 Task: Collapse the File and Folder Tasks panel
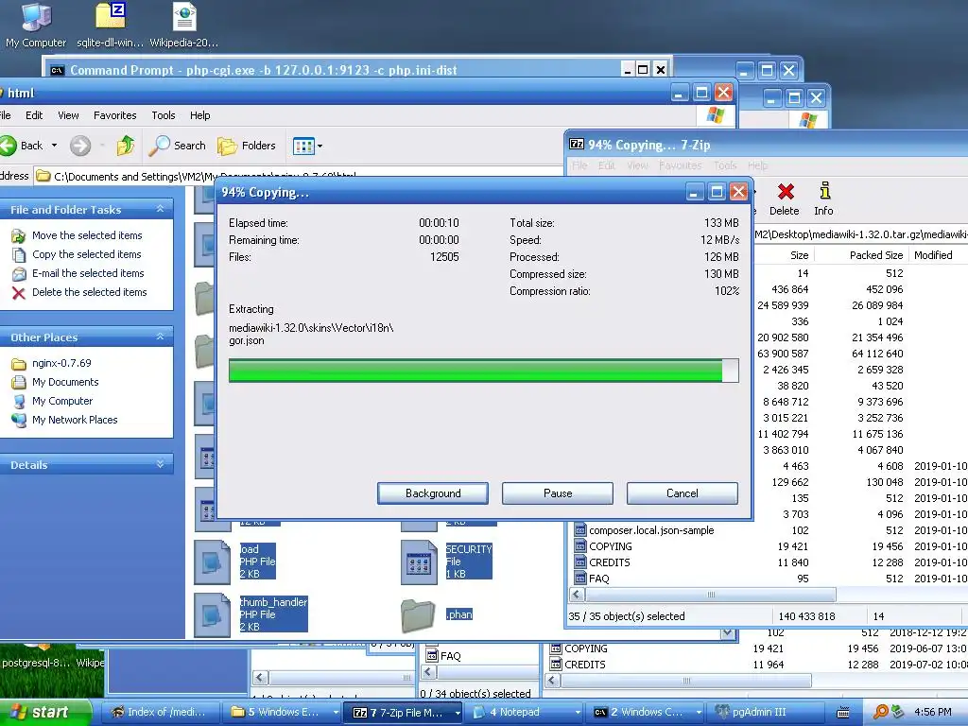(160, 209)
